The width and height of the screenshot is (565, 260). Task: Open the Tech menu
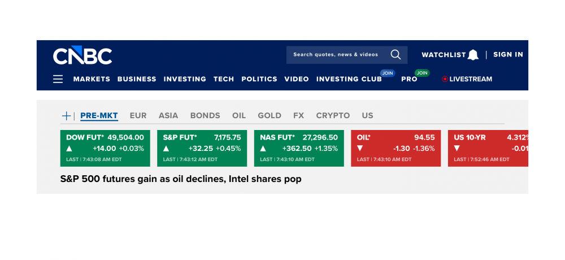point(224,79)
